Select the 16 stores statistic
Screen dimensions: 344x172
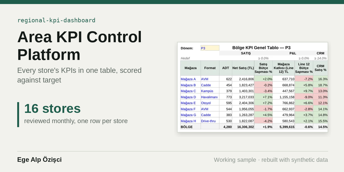coord(52,109)
